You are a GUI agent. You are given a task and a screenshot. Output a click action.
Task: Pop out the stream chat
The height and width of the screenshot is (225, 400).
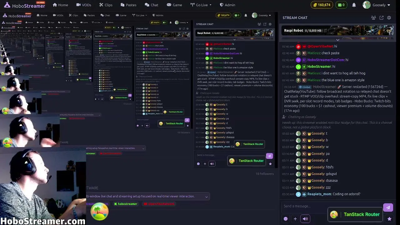click(382, 18)
